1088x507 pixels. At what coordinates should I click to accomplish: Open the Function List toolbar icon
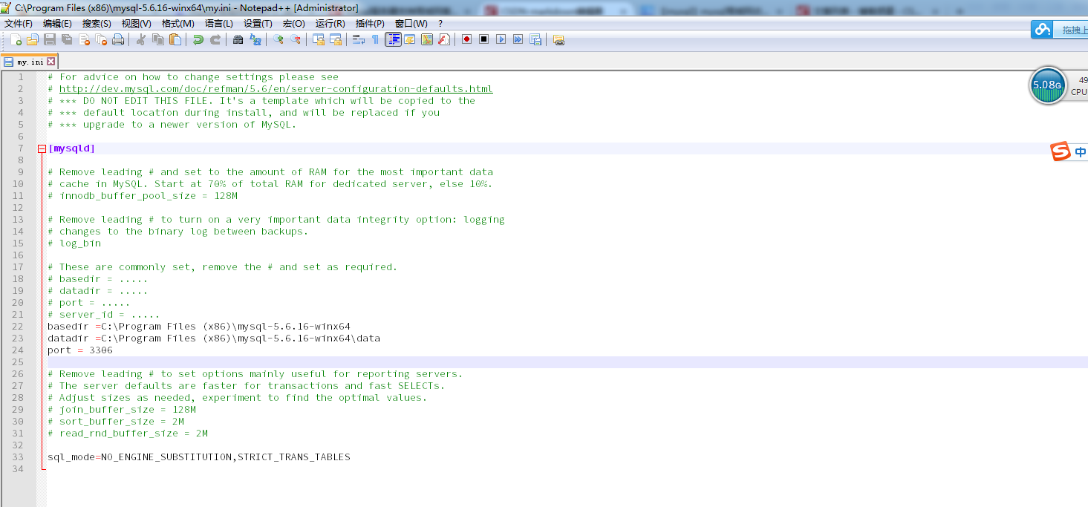point(443,39)
